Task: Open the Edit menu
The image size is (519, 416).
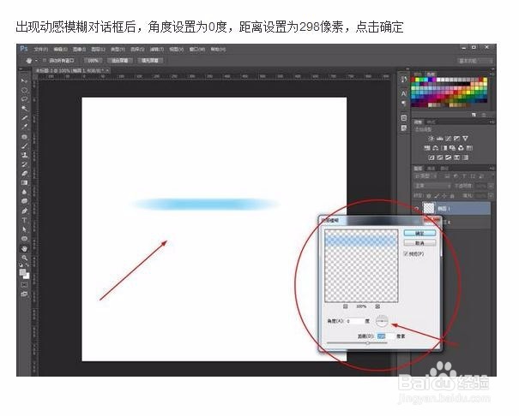Action: click(x=60, y=49)
